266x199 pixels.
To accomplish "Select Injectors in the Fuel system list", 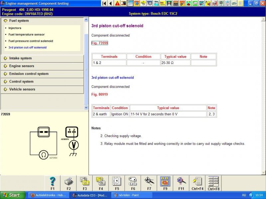I will [x=15, y=28].
